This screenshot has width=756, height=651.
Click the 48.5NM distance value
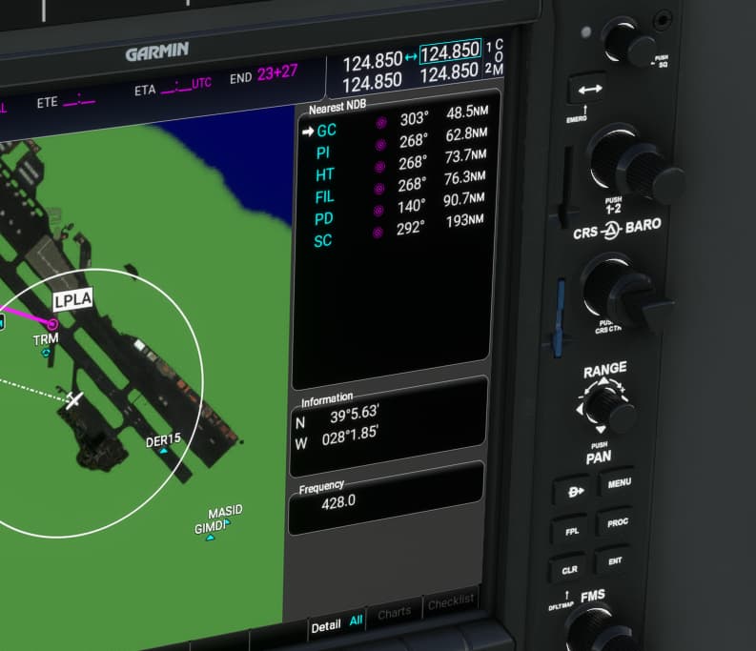467,112
